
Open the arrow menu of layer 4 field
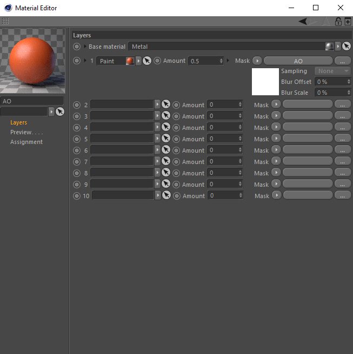[x=157, y=127]
